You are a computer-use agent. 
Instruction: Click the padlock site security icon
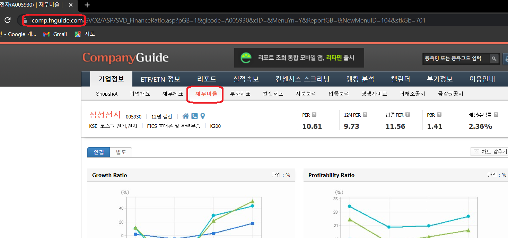25,20
